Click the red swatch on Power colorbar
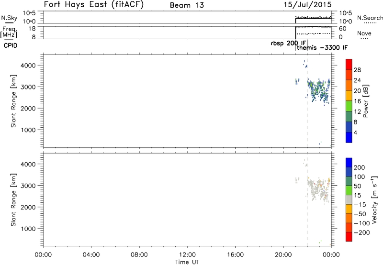This screenshot has width=383, height=265. coord(349,65)
